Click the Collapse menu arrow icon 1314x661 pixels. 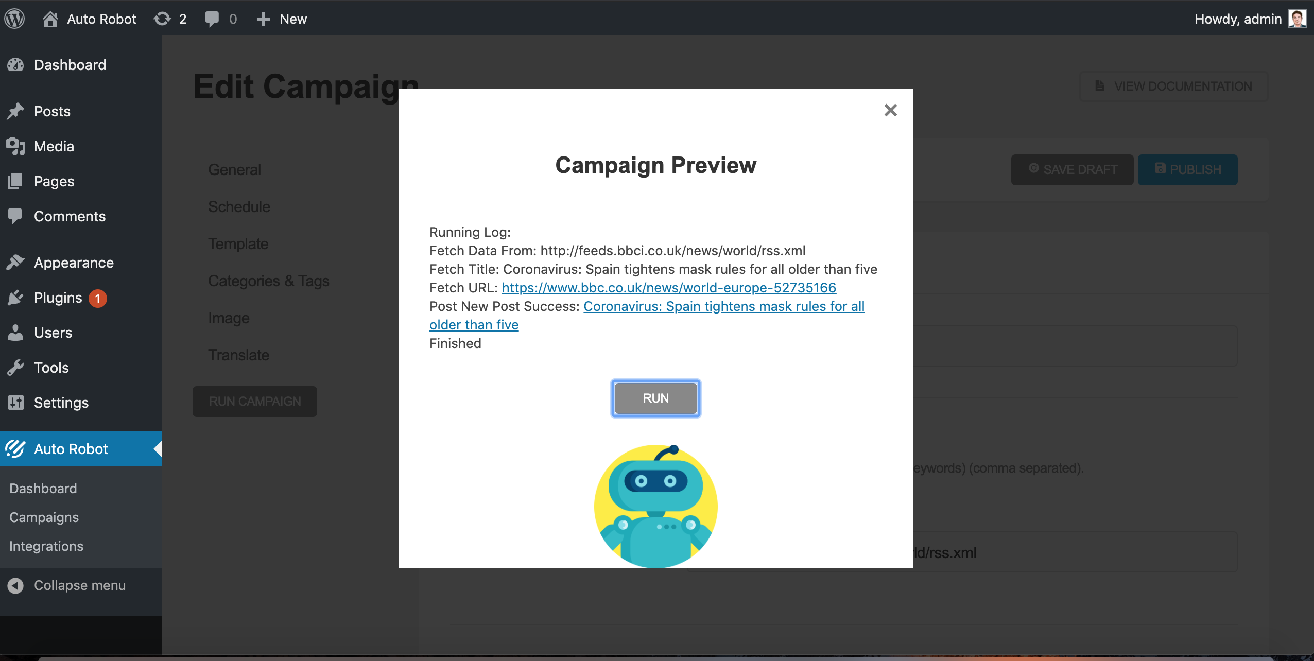pos(15,585)
